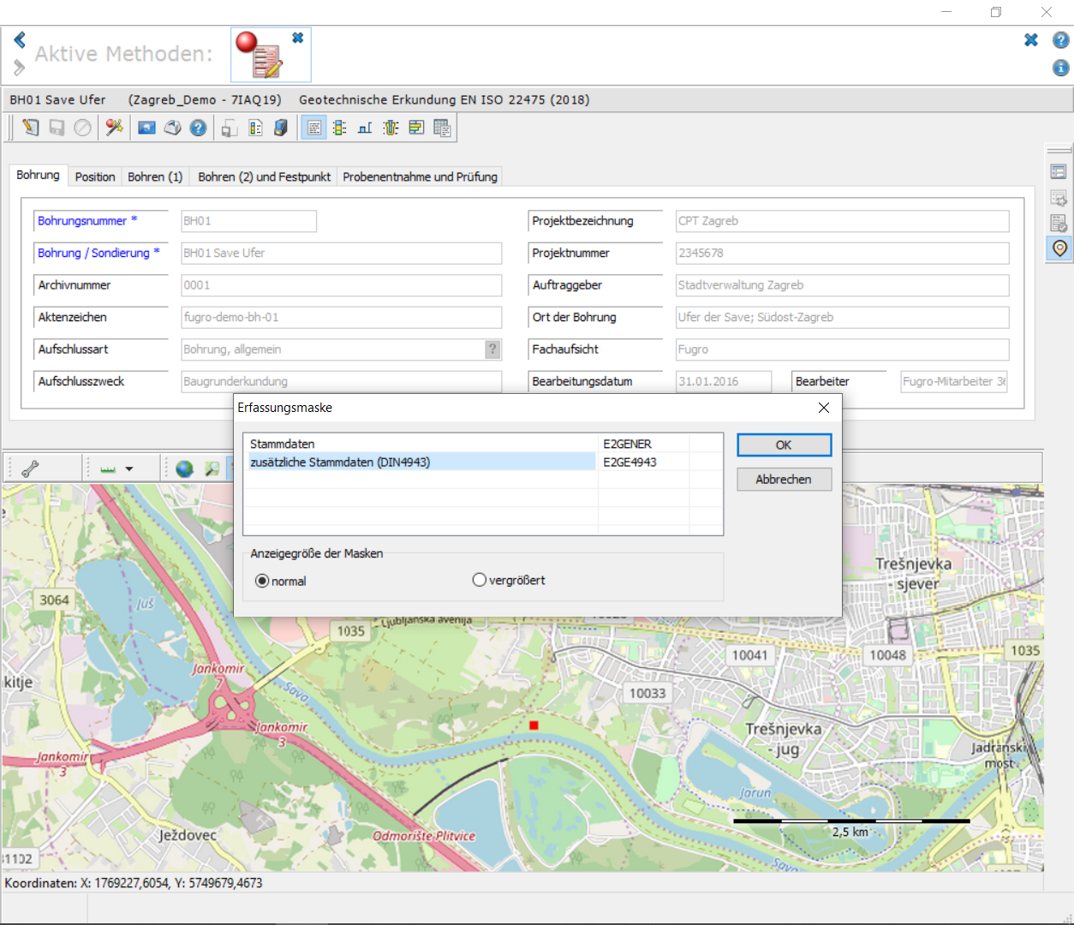Click the forward arrow beside Aktive Methoden
This screenshot has width=1074, height=925.
coord(20,67)
